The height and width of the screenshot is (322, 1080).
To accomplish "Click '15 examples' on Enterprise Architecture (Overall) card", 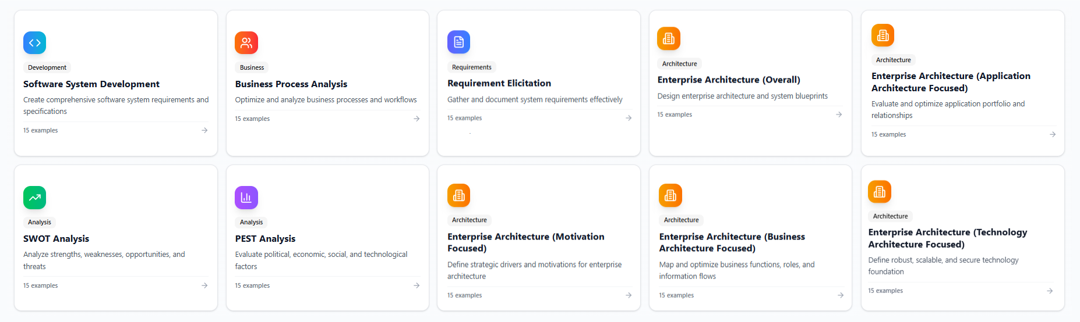I will 675,115.
